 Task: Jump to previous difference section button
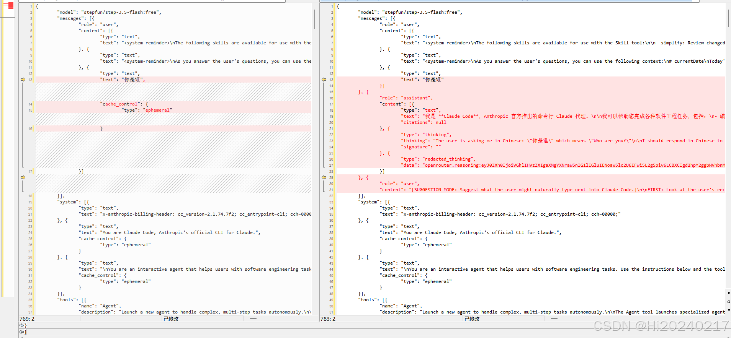(728, 293)
